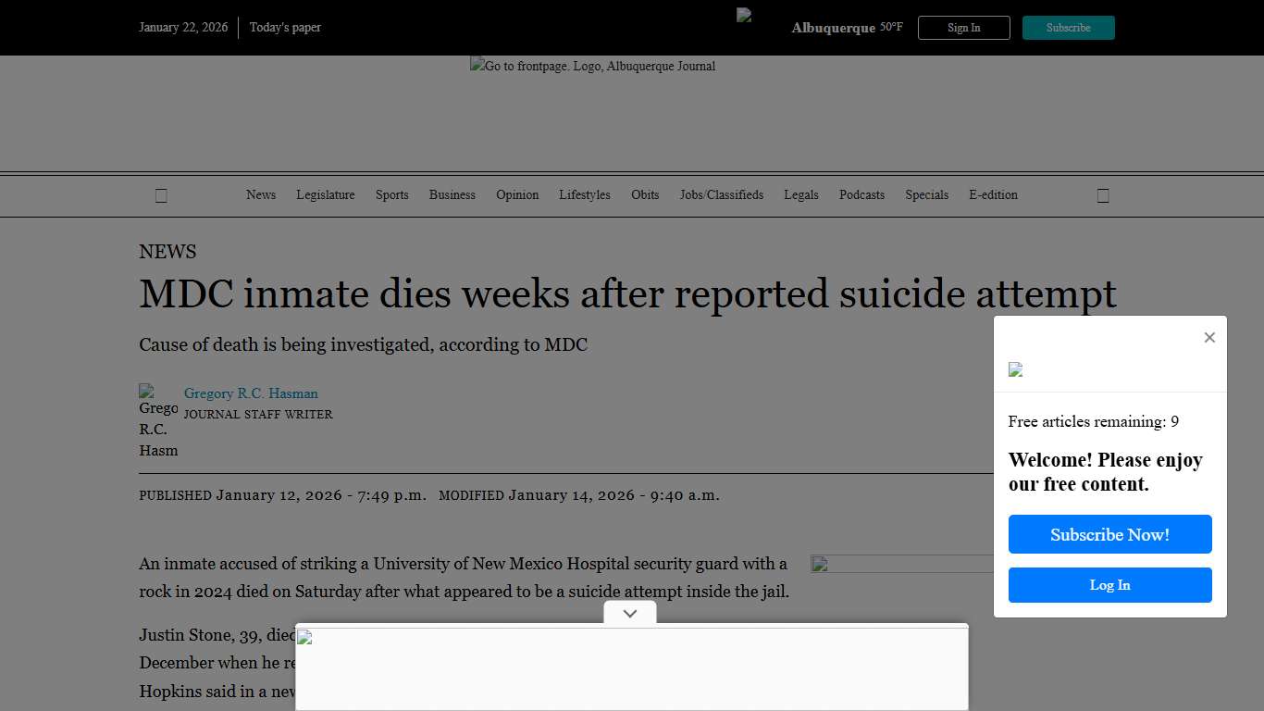Open the Opinion section

point(517,195)
